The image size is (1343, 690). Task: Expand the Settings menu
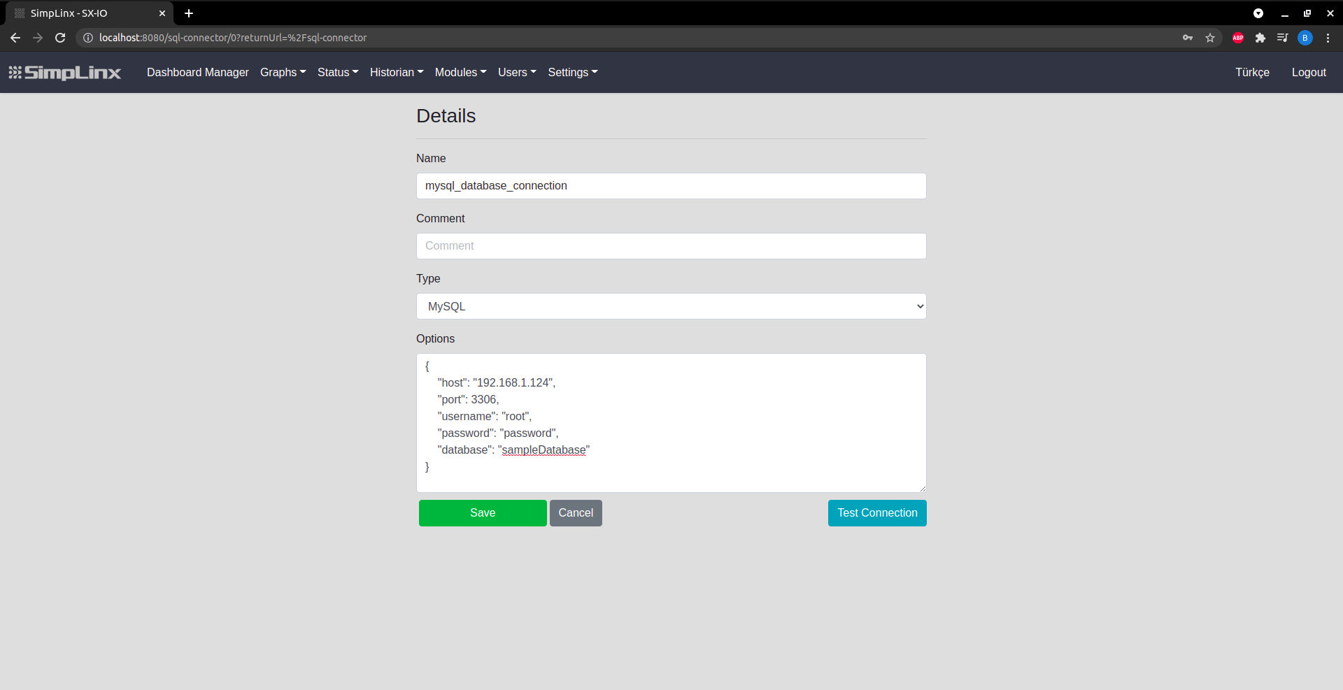pos(573,73)
